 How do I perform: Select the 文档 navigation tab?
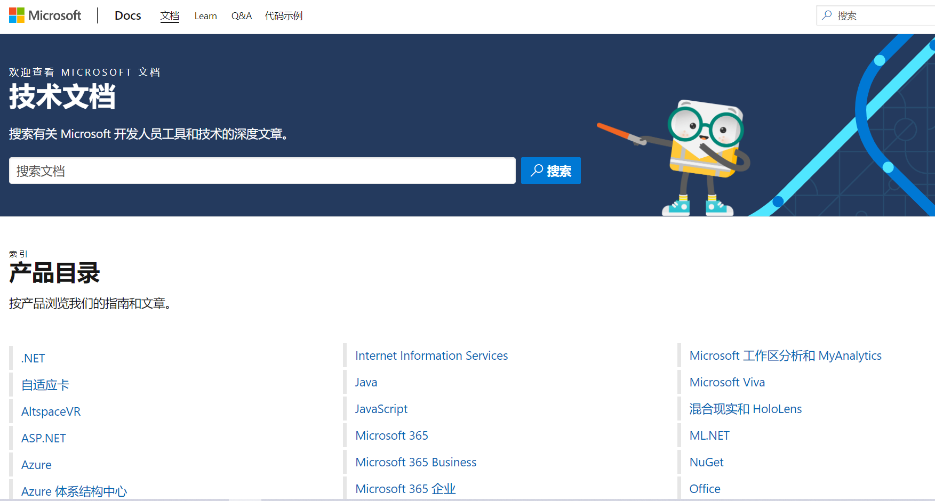pos(170,16)
